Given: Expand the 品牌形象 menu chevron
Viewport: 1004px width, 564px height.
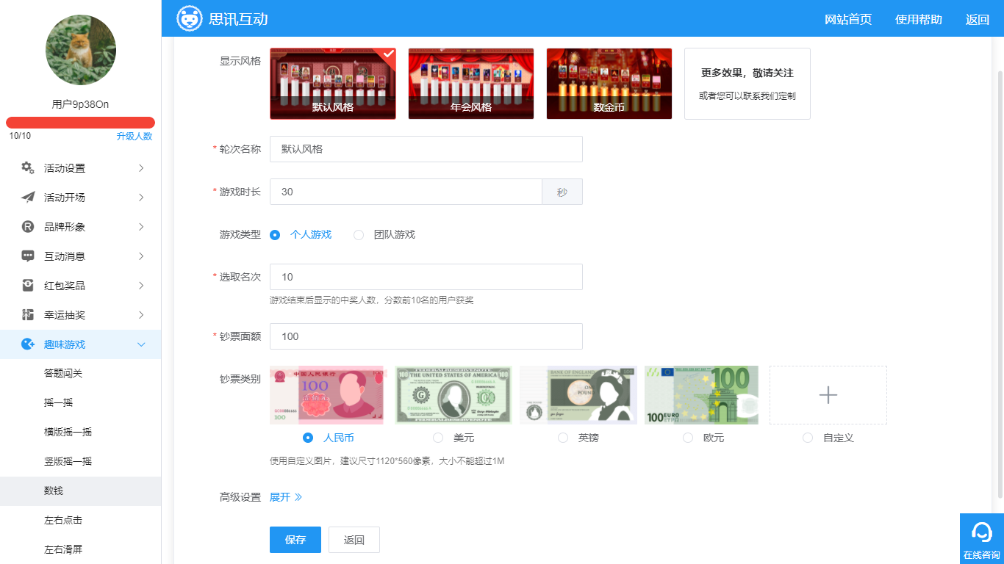Looking at the screenshot, I should [141, 227].
